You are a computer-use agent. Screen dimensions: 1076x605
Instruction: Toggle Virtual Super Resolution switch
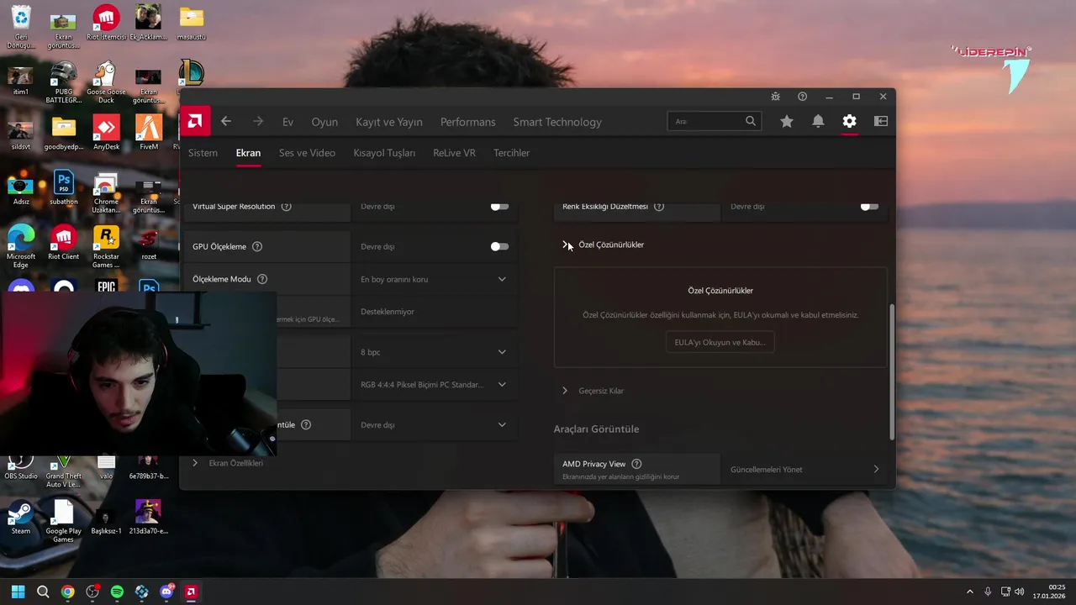(499, 207)
